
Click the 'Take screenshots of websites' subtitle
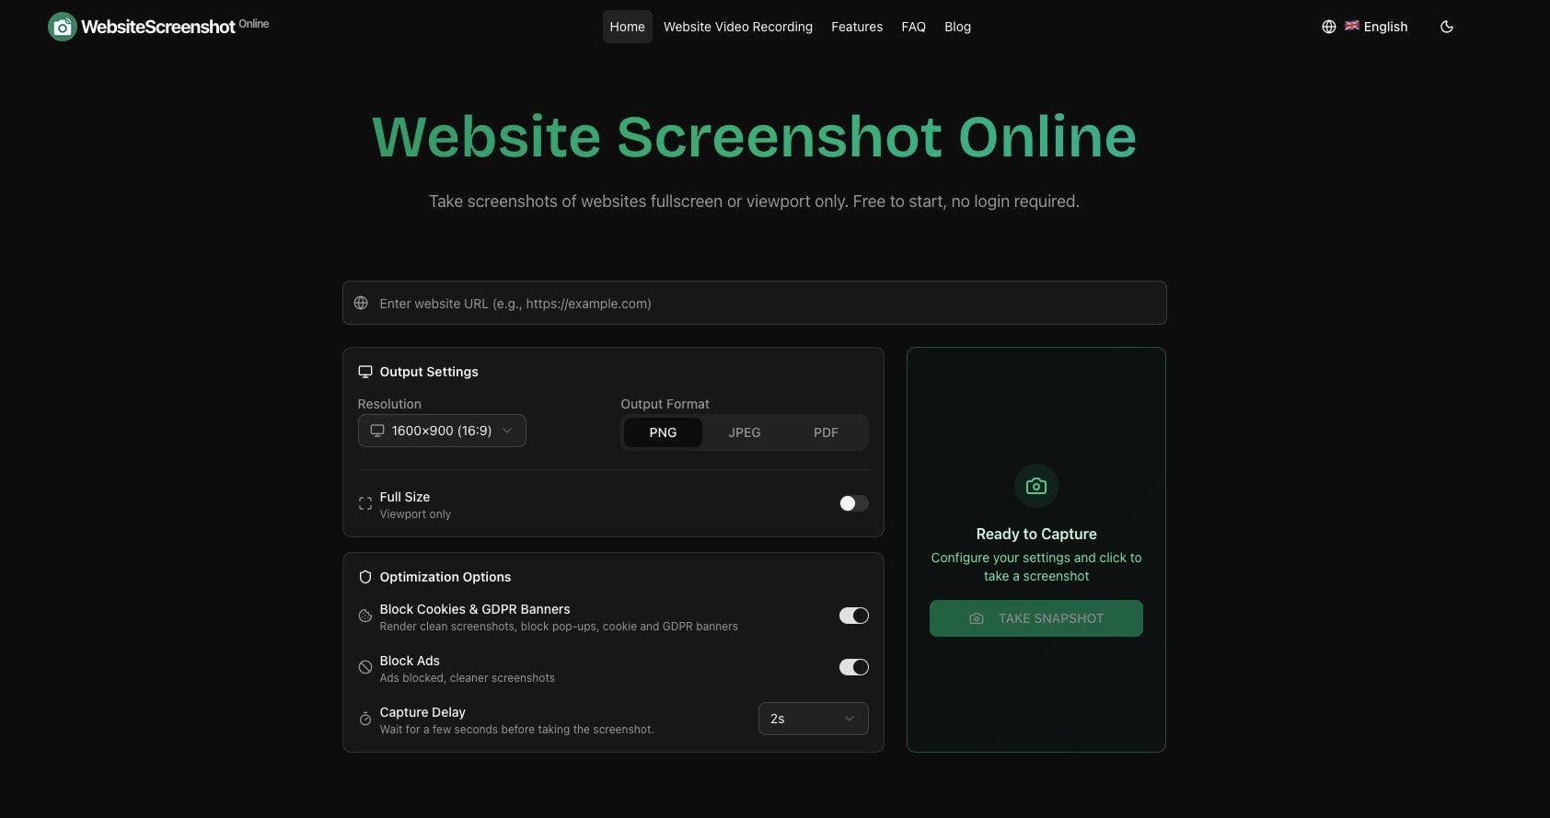(x=754, y=202)
